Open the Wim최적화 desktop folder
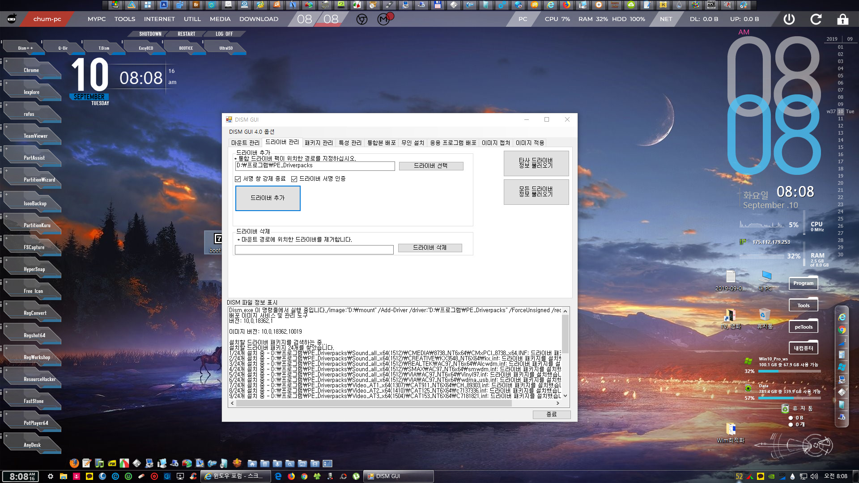 (x=731, y=433)
